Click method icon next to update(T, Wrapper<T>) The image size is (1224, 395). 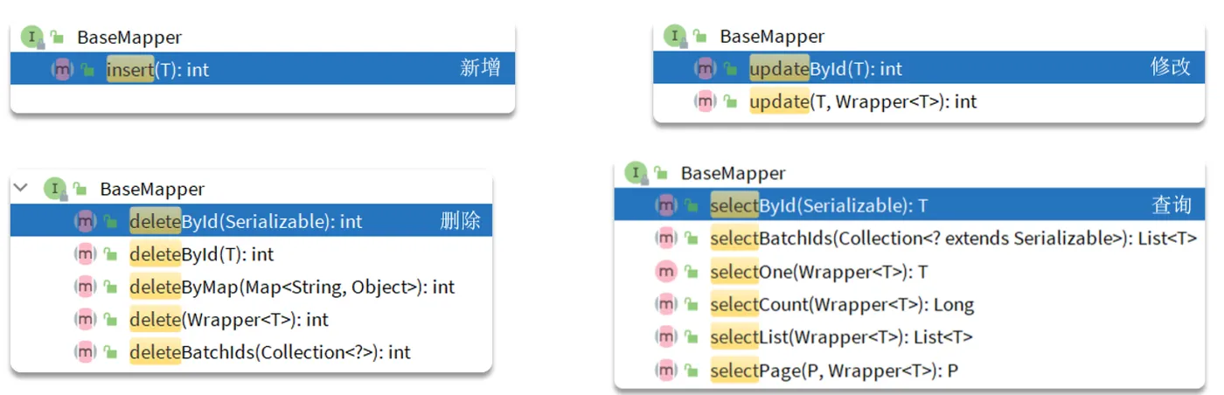pyautogui.click(x=705, y=101)
